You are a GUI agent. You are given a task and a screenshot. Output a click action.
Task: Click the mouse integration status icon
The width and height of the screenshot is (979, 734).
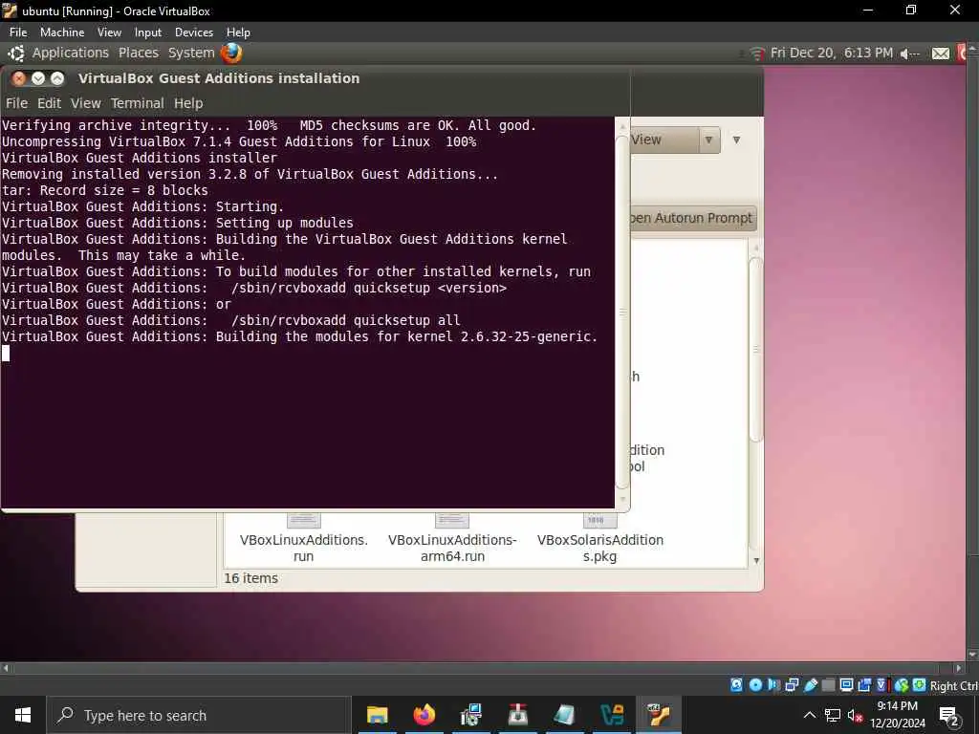pyautogui.click(x=901, y=684)
